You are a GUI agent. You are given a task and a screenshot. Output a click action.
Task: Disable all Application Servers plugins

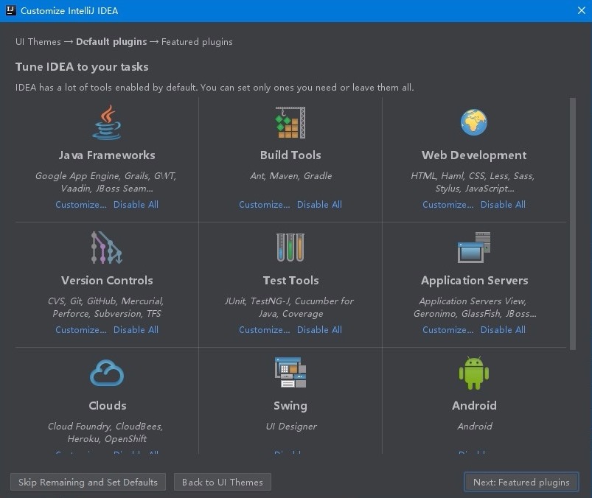(x=503, y=330)
